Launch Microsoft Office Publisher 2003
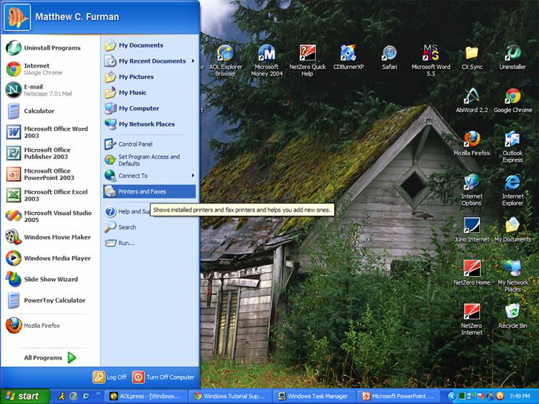This screenshot has height=404, width=539. pyautogui.click(x=50, y=153)
